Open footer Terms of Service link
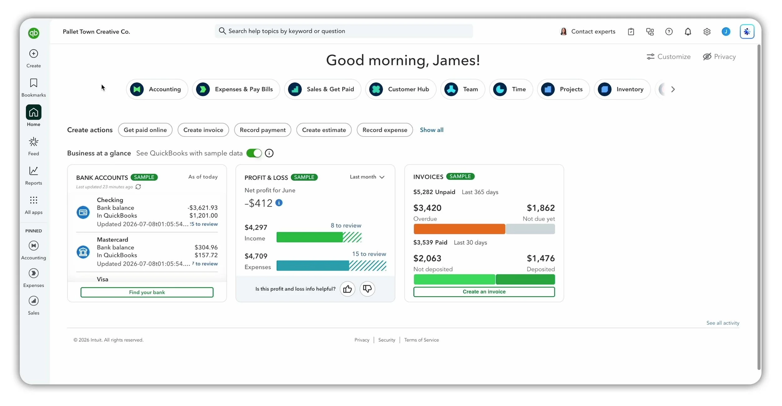The width and height of the screenshot is (782, 406). [421, 340]
